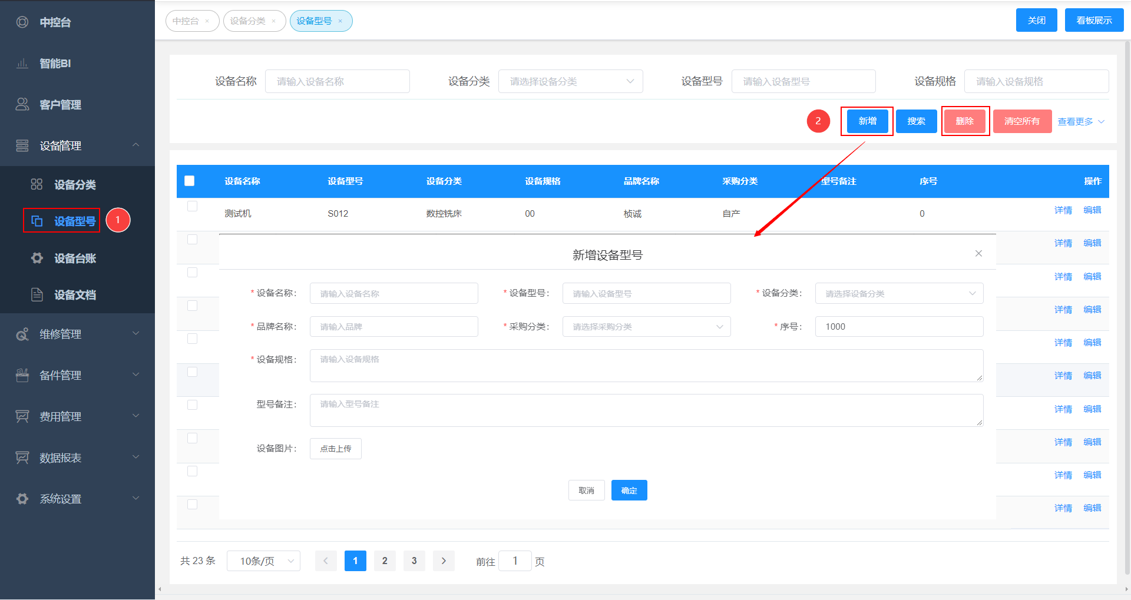The image size is (1131, 600).
Task: Click the 设备文档 document icon
Action: pyautogui.click(x=37, y=294)
